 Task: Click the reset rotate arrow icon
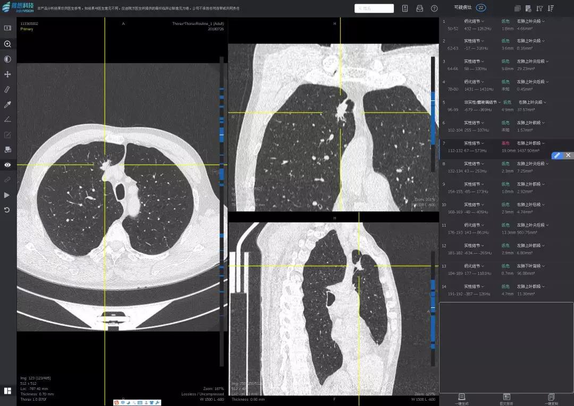click(x=7, y=210)
